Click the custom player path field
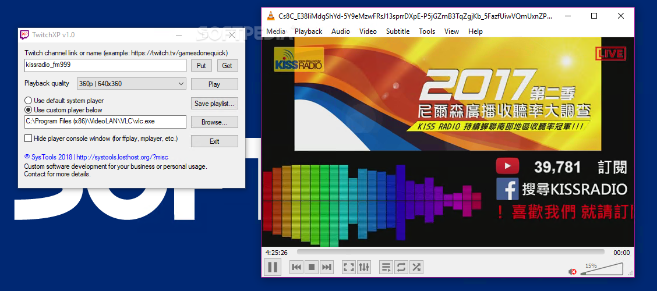This screenshot has width=657, height=291. 105,122
